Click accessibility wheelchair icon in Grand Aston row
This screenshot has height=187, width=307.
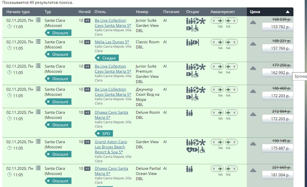pyautogui.click(x=202, y=150)
